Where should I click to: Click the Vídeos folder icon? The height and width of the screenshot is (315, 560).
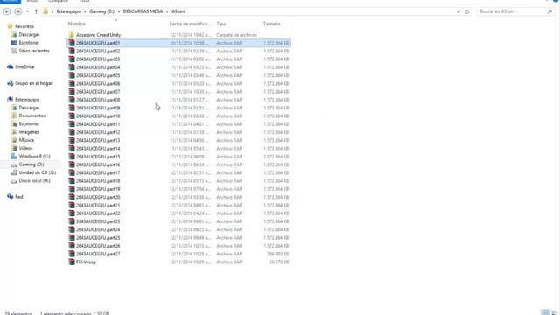click(x=14, y=148)
